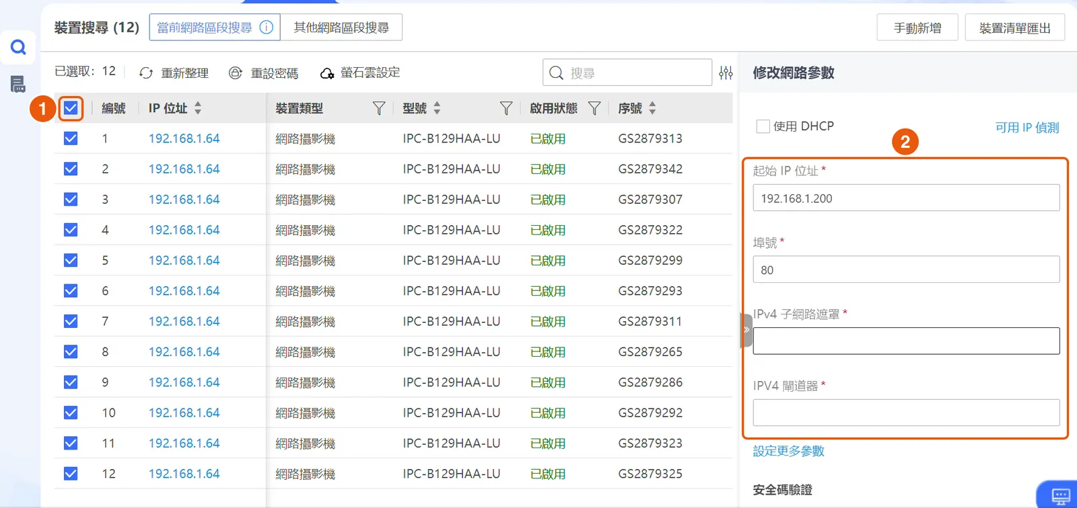Sort by 型號 column arrows
Viewport: 1077px width, 508px height.
[x=437, y=108]
